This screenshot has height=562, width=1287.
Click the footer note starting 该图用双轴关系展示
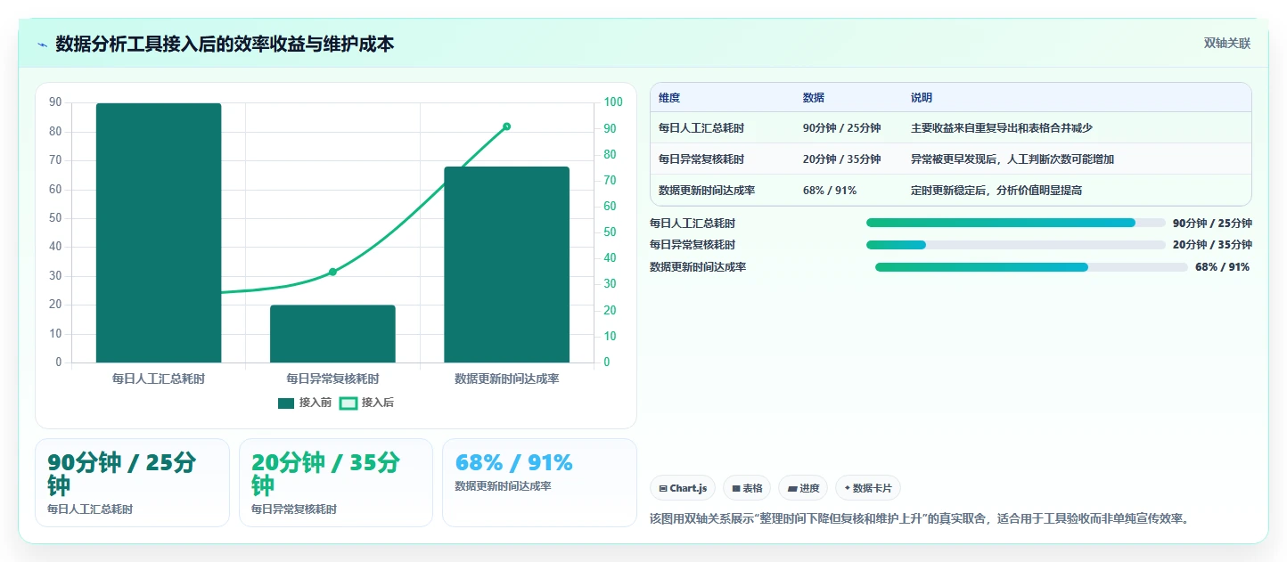921,518
